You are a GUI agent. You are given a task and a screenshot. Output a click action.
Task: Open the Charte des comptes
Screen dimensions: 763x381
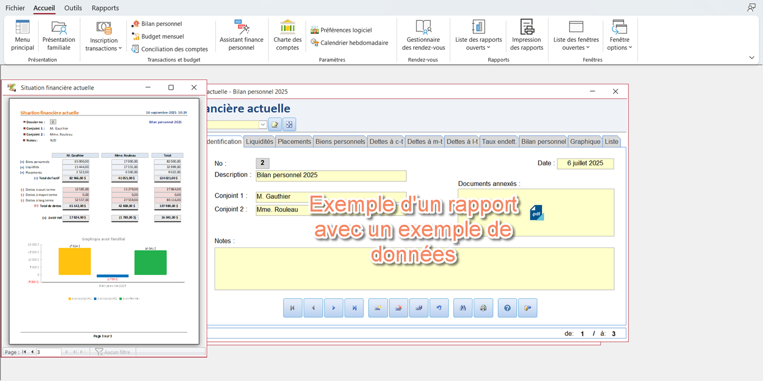(288, 36)
